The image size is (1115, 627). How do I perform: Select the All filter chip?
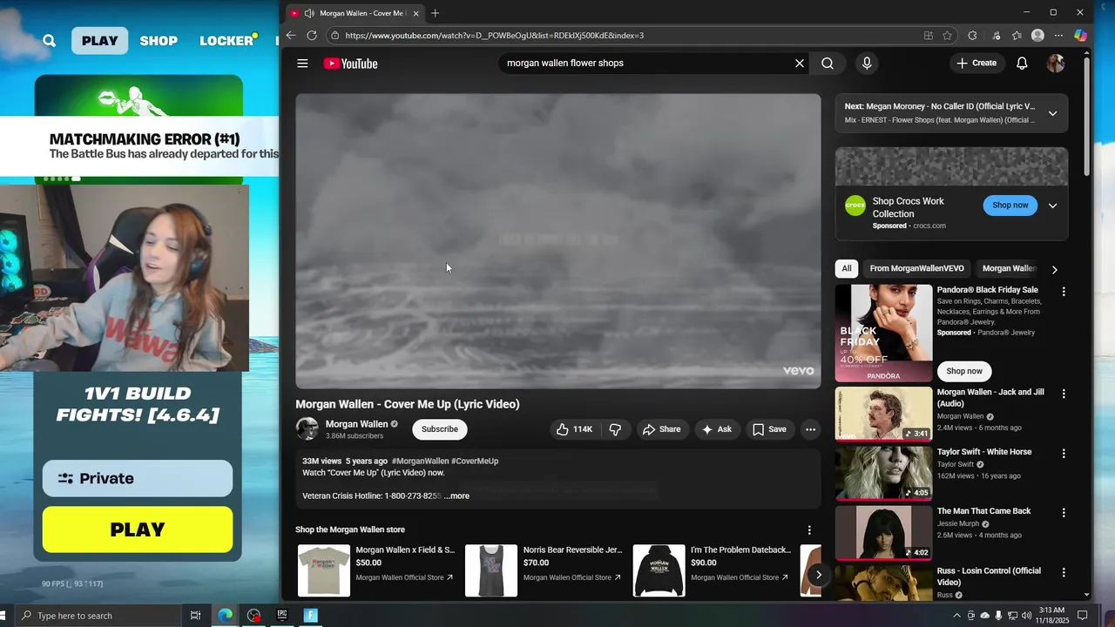[x=847, y=268]
